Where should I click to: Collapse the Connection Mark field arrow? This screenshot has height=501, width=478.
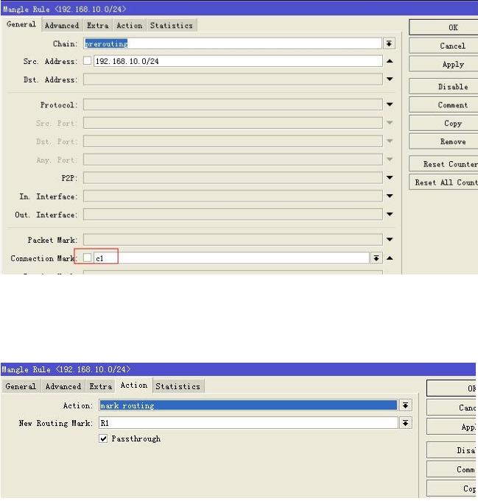(x=390, y=257)
